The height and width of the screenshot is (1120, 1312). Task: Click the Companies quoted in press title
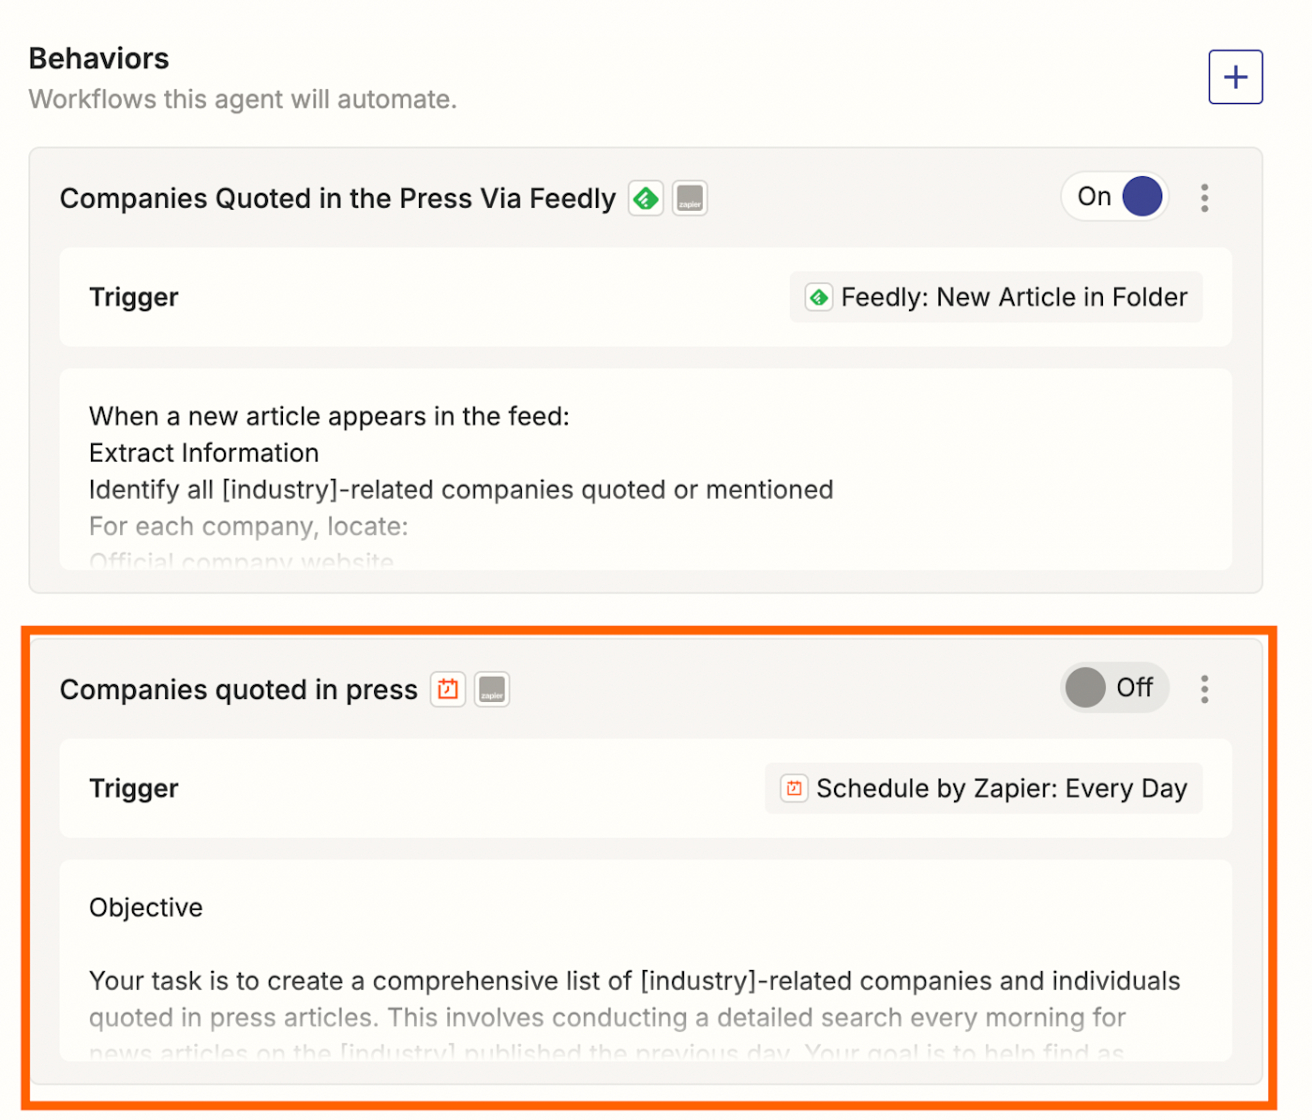tap(238, 690)
